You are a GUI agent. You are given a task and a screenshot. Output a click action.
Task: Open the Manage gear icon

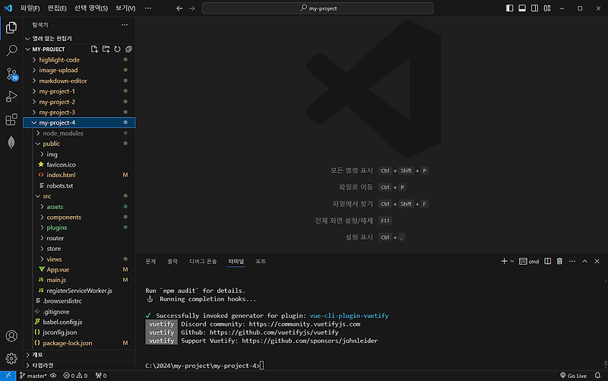(11, 358)
